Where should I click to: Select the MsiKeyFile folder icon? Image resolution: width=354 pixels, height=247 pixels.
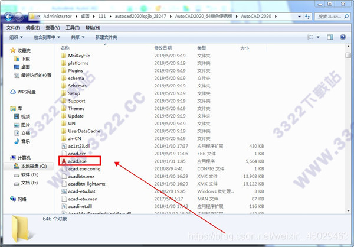(x=64, y=56)
